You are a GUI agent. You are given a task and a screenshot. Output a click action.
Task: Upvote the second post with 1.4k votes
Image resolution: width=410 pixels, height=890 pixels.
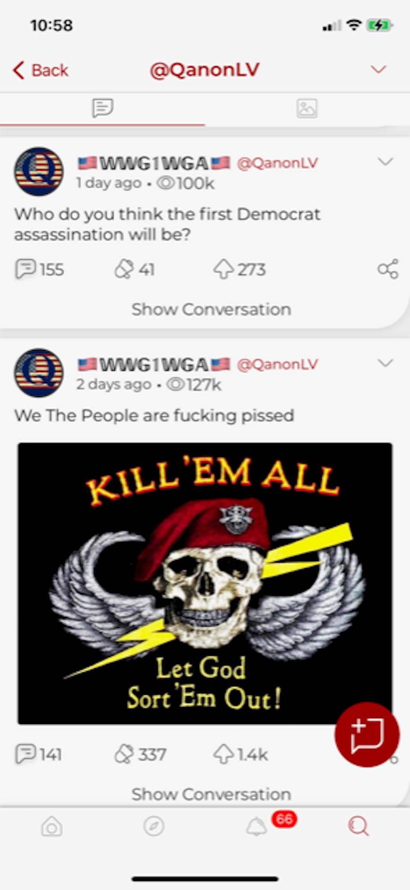point(241,754)
